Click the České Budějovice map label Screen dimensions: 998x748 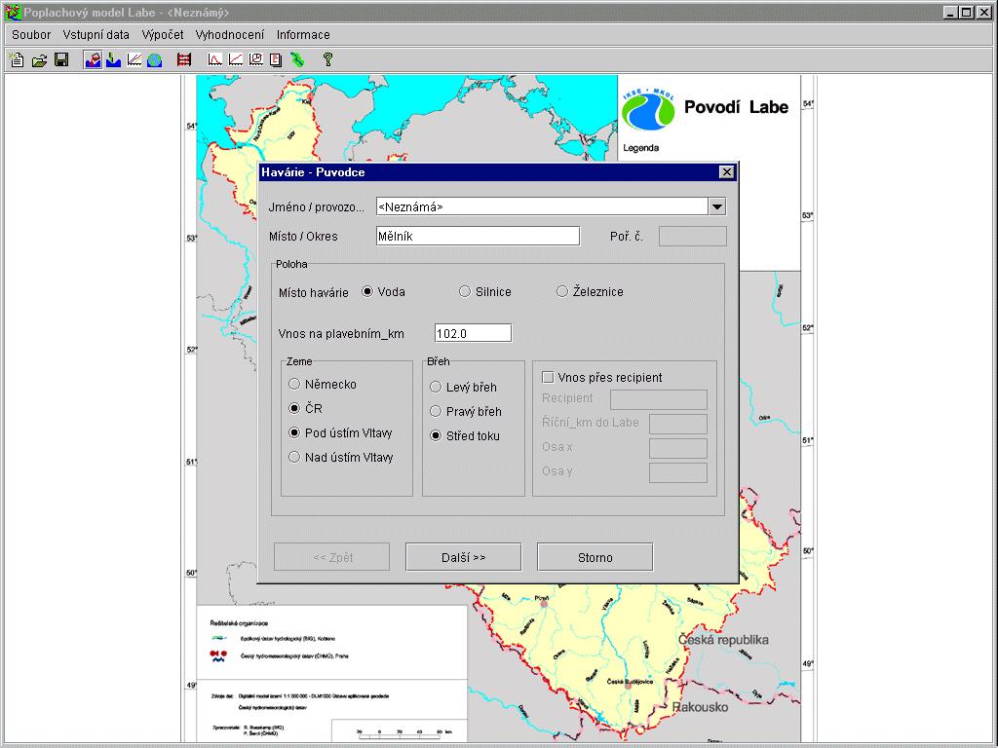[x=630, y=681]
